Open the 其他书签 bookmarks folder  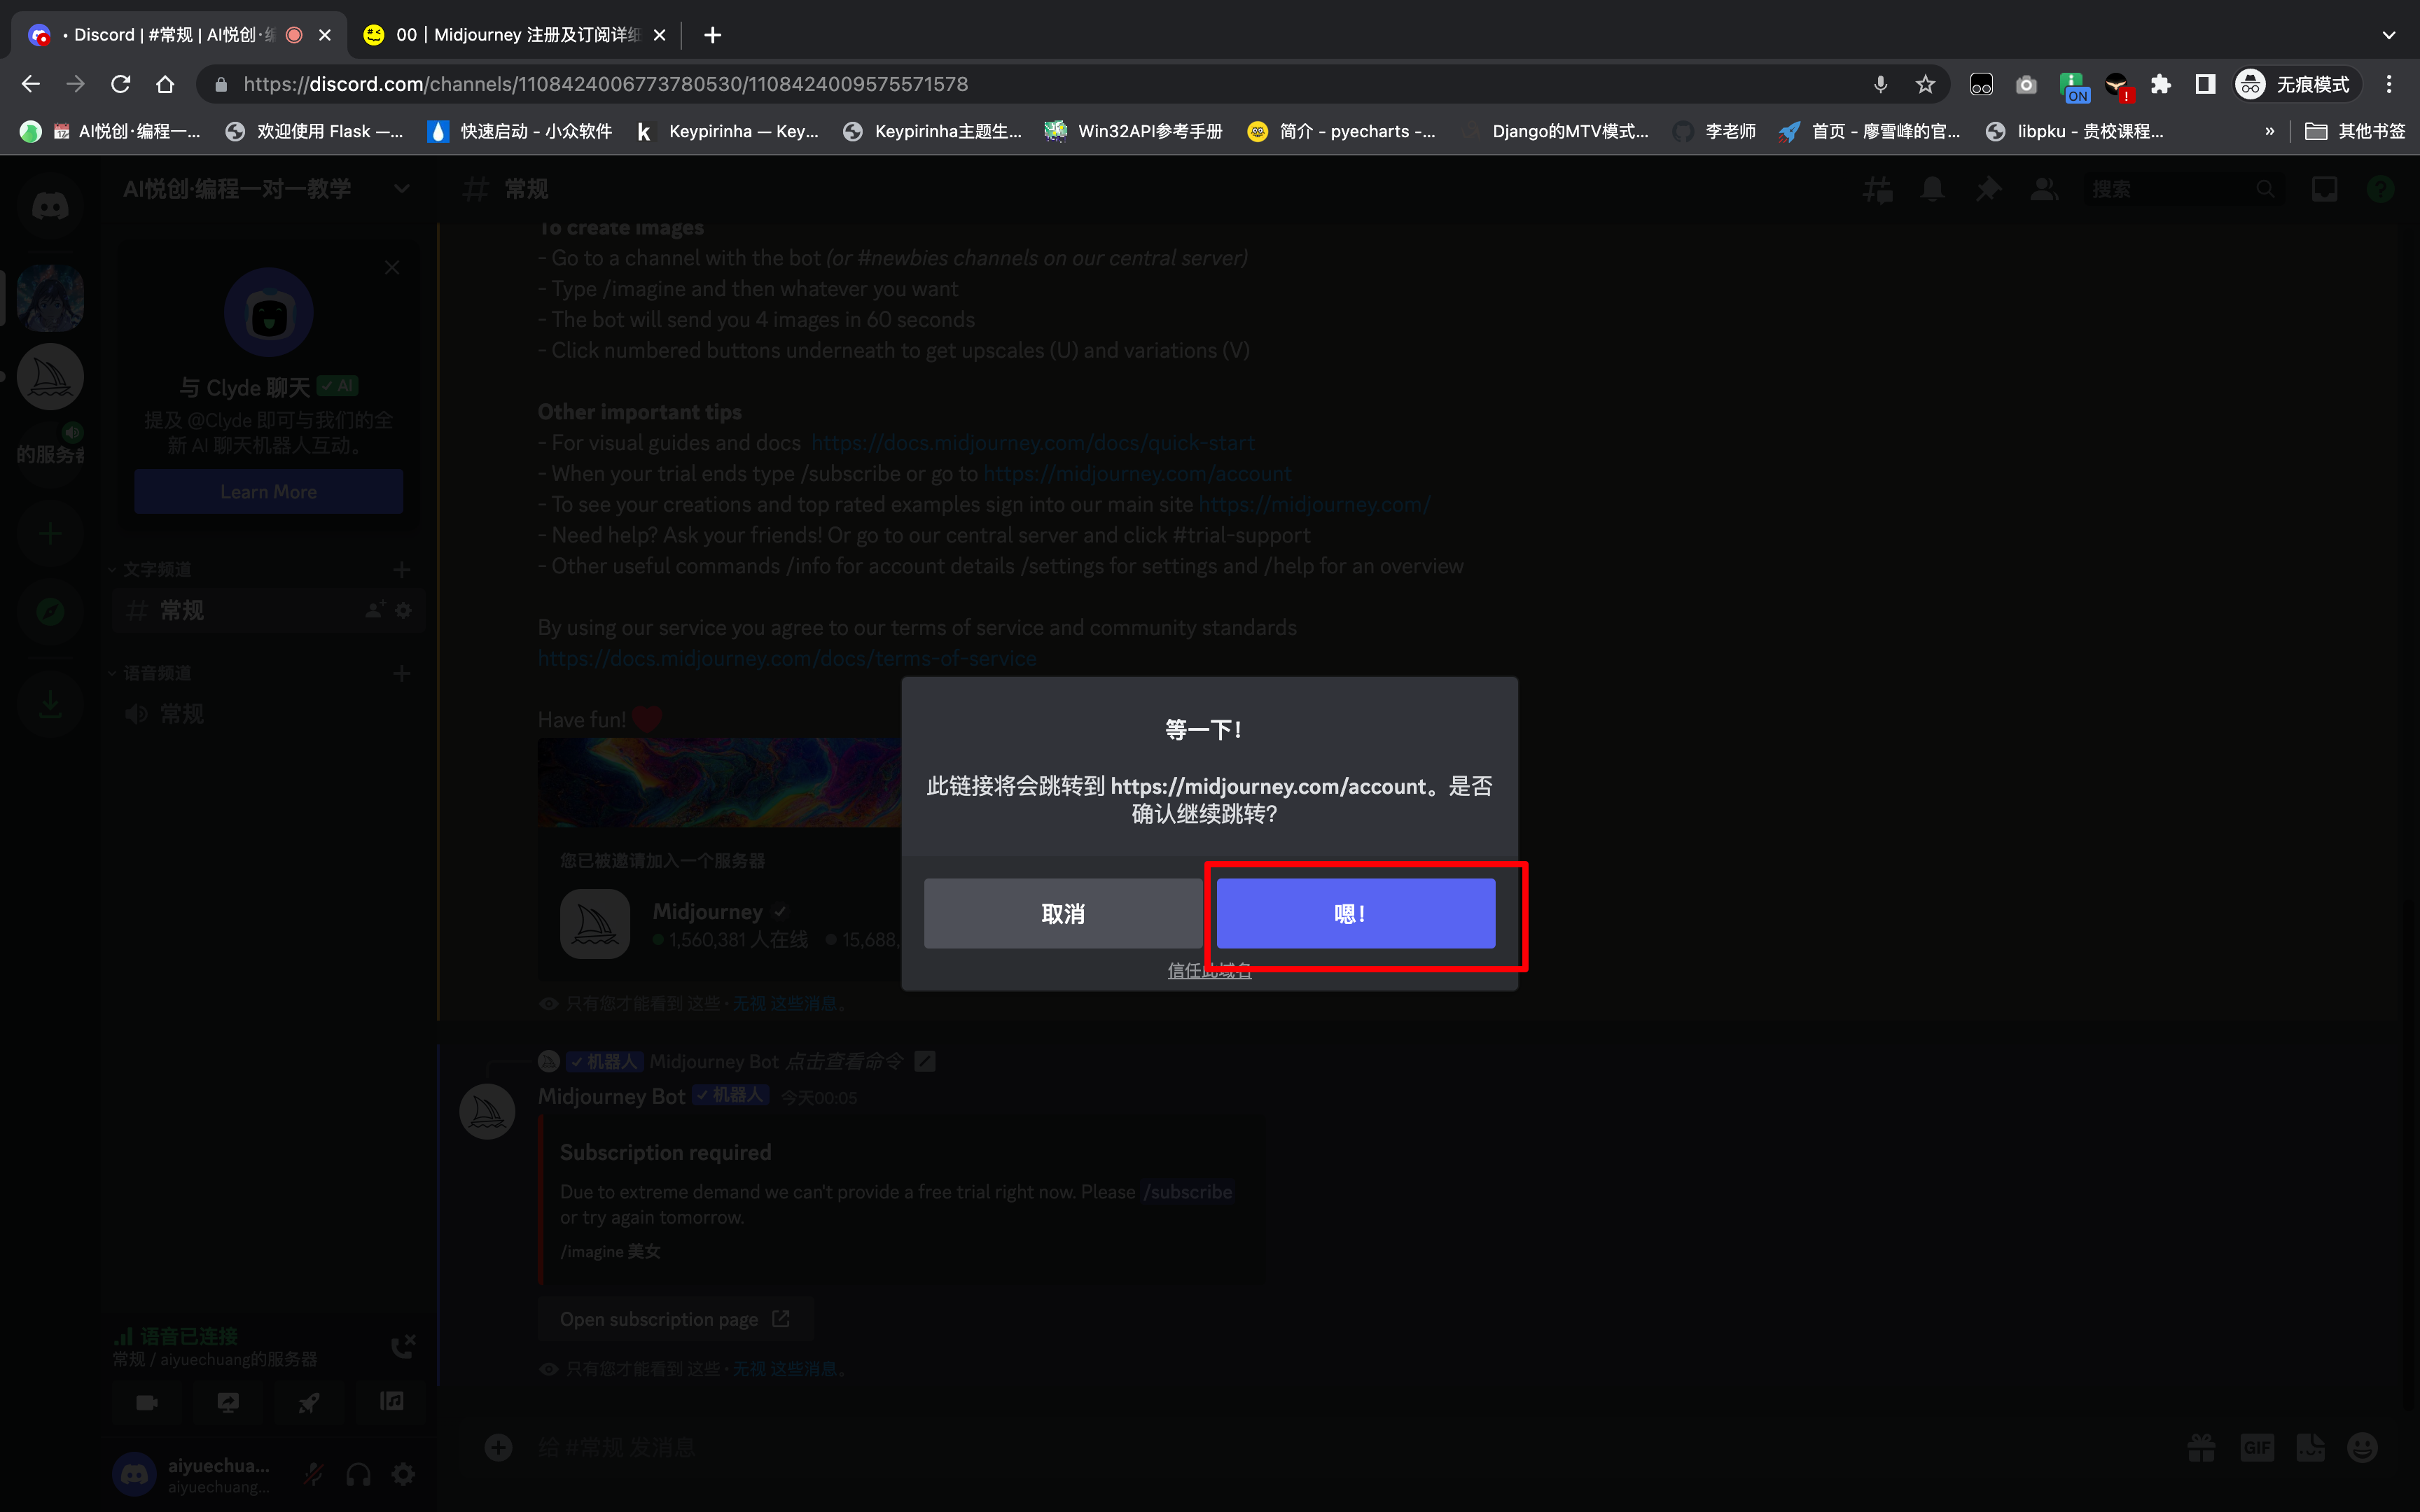[2355, 131]
